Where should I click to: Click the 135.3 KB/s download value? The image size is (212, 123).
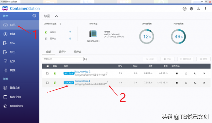pos(162,83)
